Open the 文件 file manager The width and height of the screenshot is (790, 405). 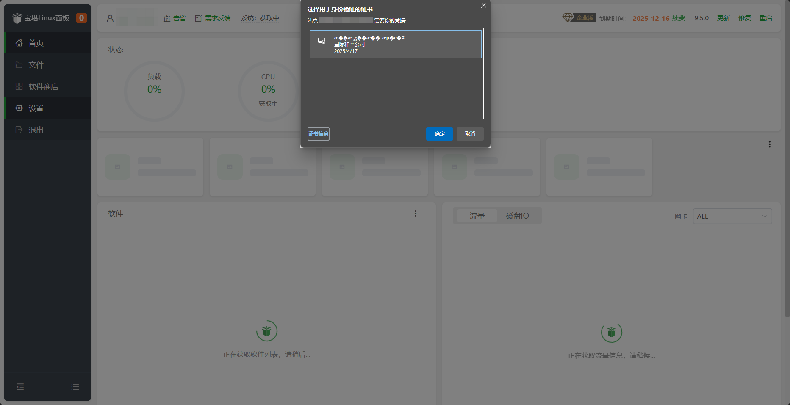coord(36,65)
